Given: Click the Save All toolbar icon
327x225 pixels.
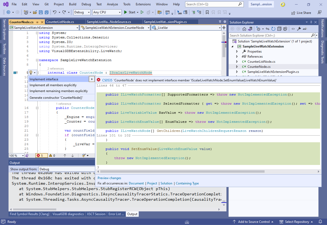Looking at the screenshot, I should [46, 12].
